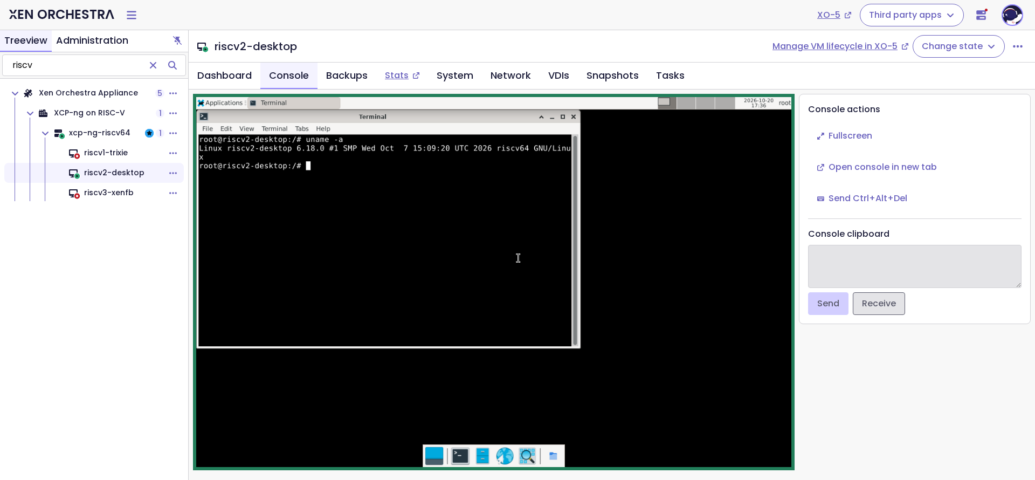Click show desktop icon in VM dock
Screen dimensions: 1035x480
(434, 456)
